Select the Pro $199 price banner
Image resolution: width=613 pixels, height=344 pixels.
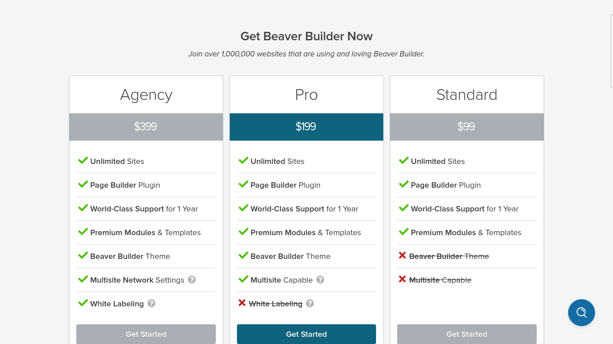tap(306, 127)
